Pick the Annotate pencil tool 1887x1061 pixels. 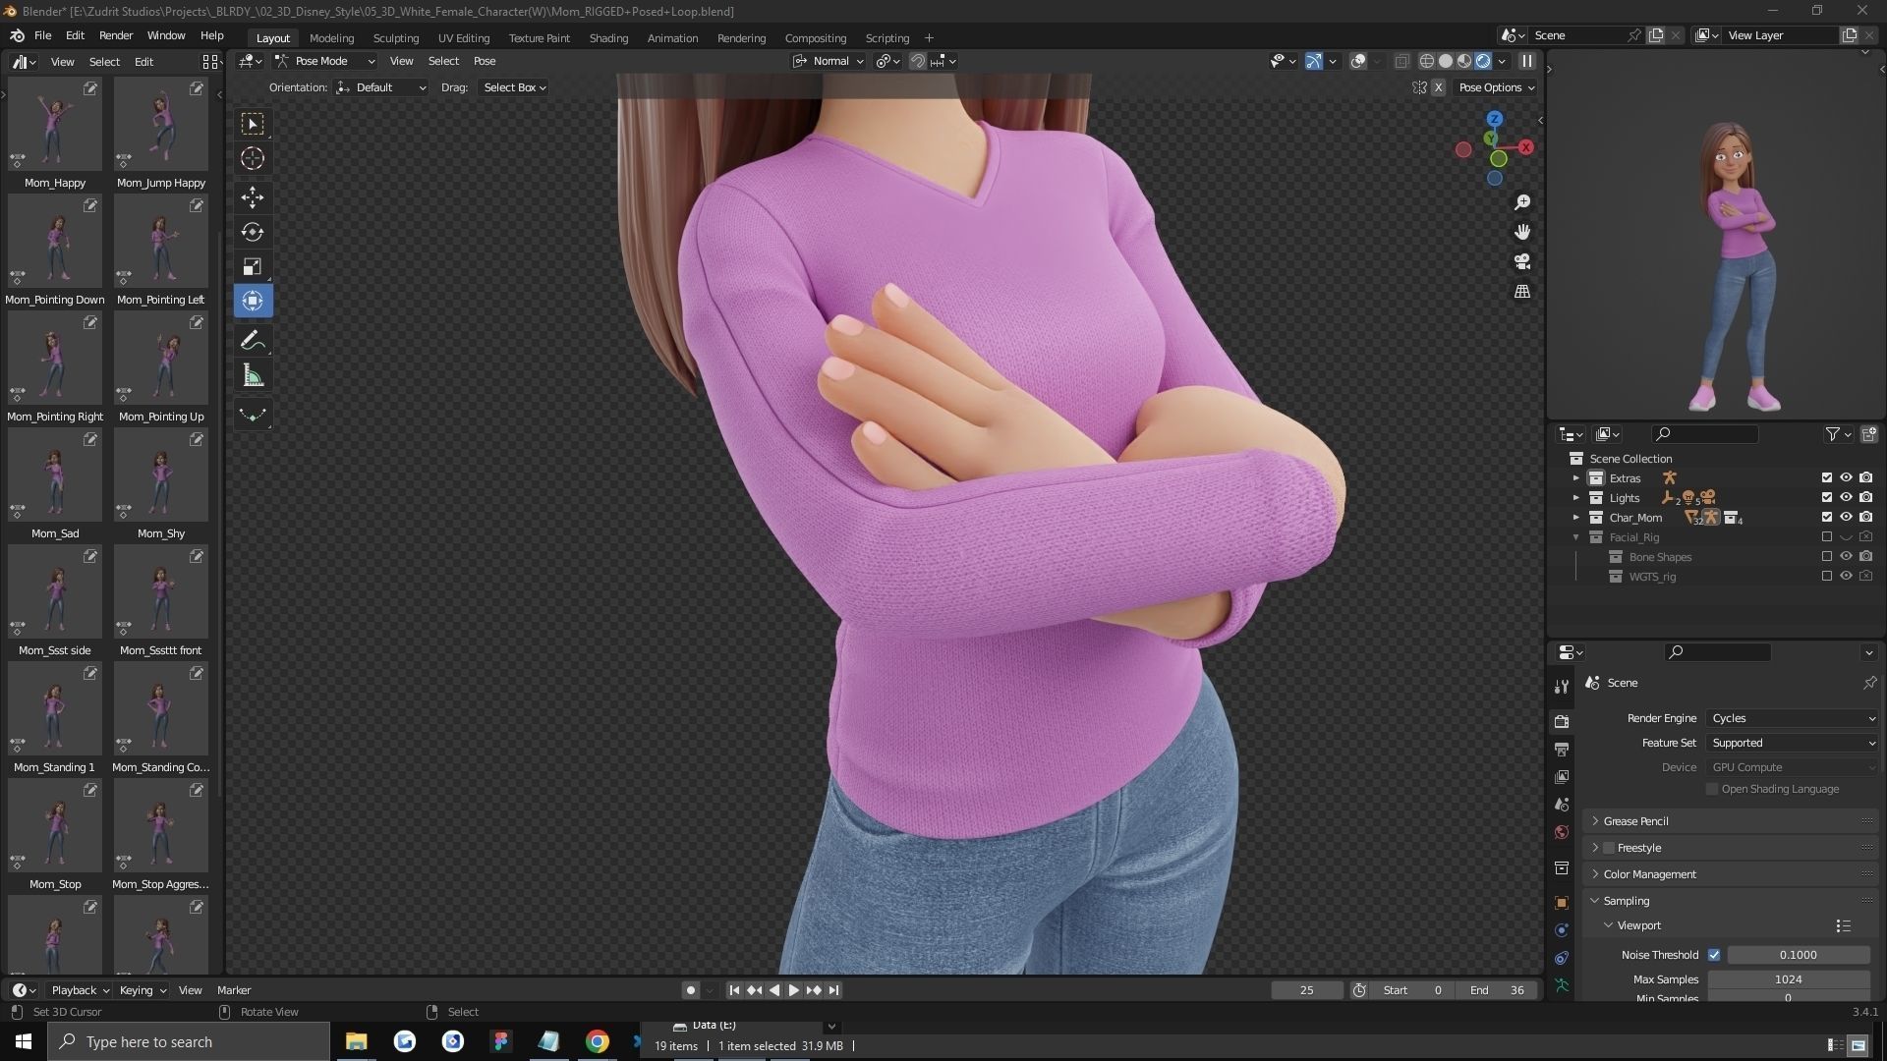point(253,341)
